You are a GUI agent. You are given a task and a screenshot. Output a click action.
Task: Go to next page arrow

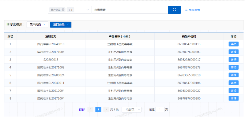[x=106, y=109]
